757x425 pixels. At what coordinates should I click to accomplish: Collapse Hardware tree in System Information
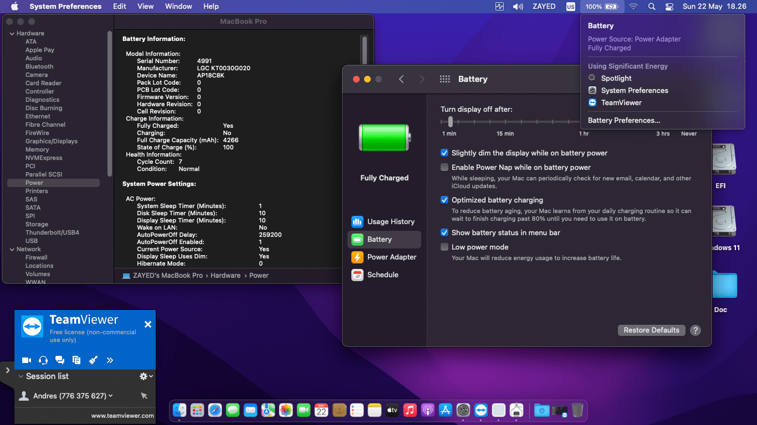12,33
